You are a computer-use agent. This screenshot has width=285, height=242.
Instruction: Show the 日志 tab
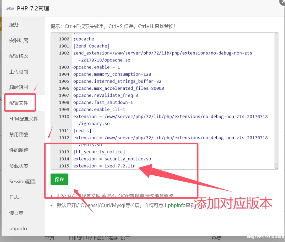(14, 197)
